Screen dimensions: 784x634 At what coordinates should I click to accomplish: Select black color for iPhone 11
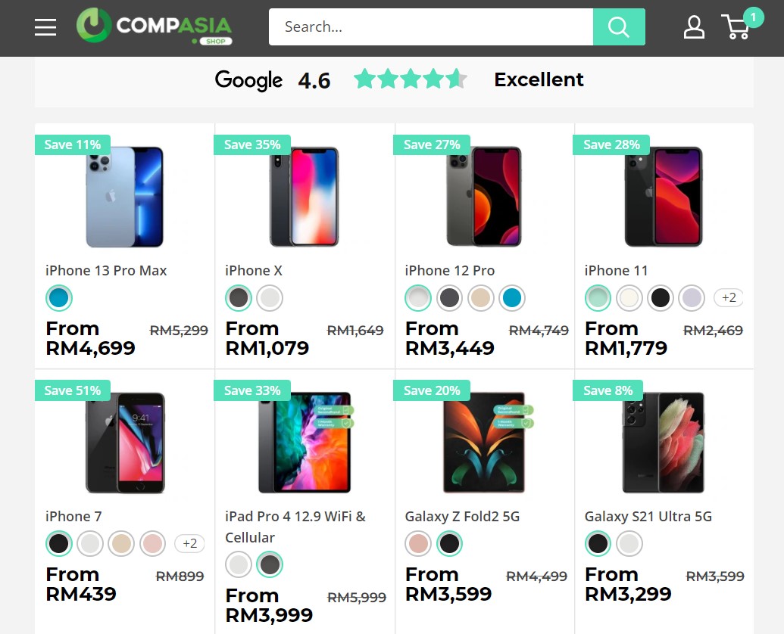[x=661, y=298]
